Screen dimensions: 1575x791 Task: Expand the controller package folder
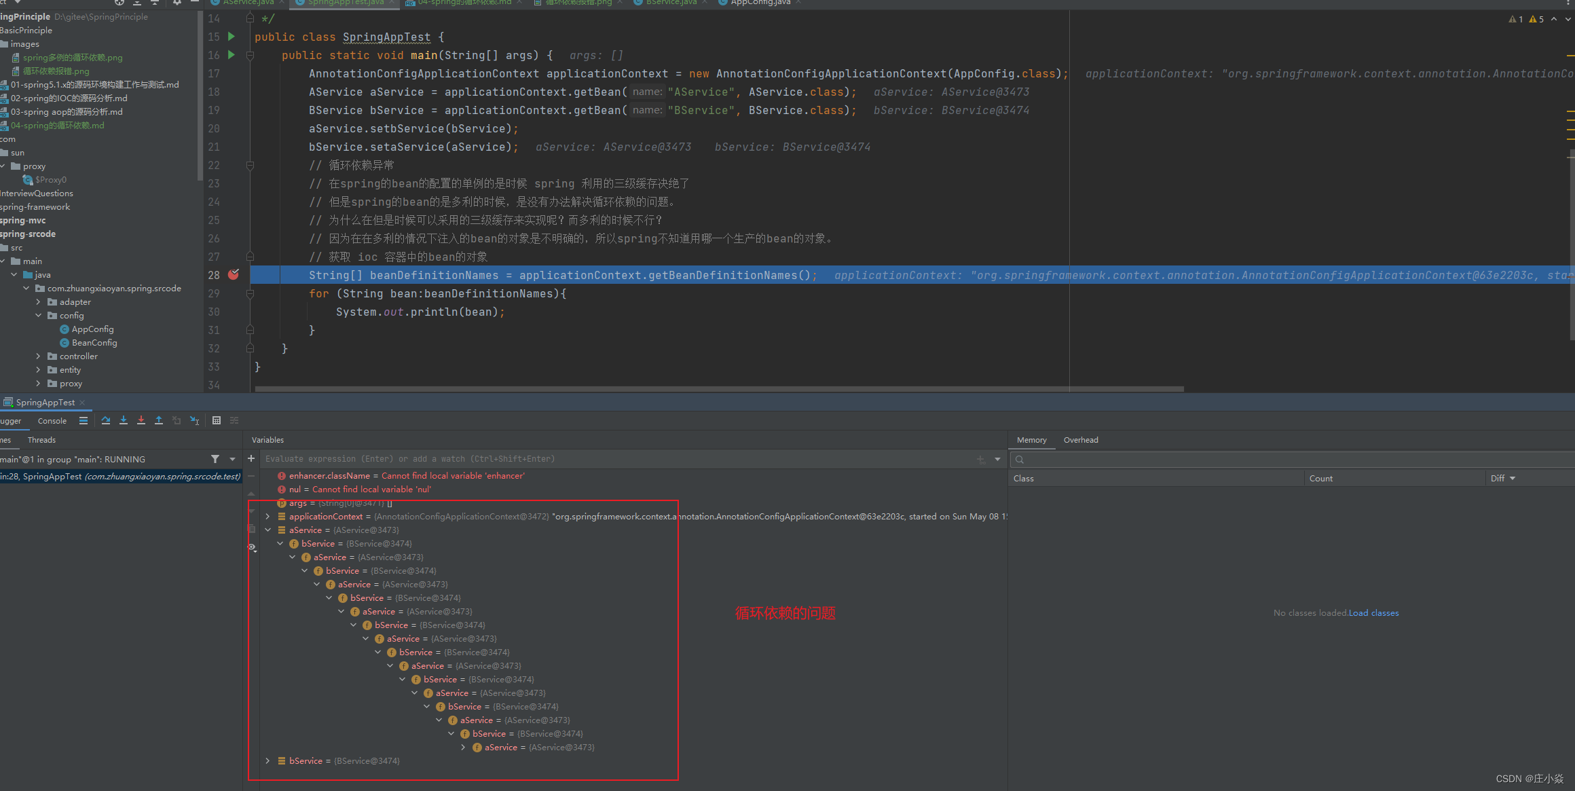(39, 356)
